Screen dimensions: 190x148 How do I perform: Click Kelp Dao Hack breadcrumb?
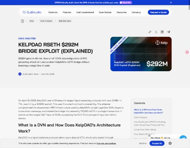pos(65,21)
